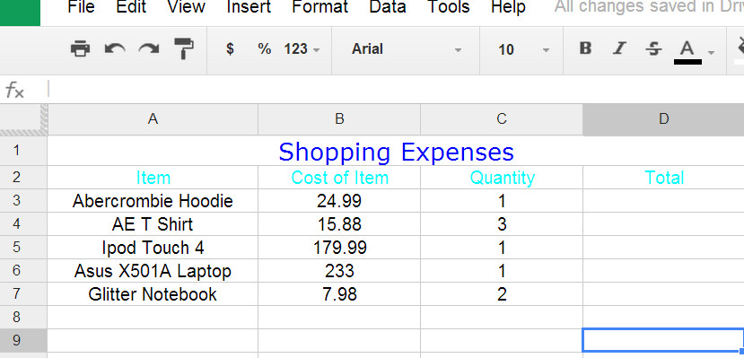Click the Print icon in toolbar
The height and width of the screenshot is (358, 744).
click(x=80, y=48)
